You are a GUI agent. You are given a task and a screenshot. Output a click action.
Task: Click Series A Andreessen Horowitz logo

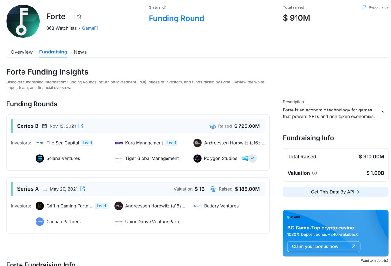pos(119,206)
